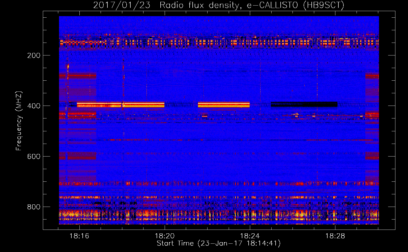Click the black band near 400 MHz
The image size is (408, 252).
[x=304, y=104]
